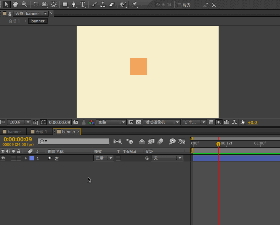This screenshot has height=225, width=280.
Task: Click the current time 0:00:00:09 display
Action: click(18, 139)
